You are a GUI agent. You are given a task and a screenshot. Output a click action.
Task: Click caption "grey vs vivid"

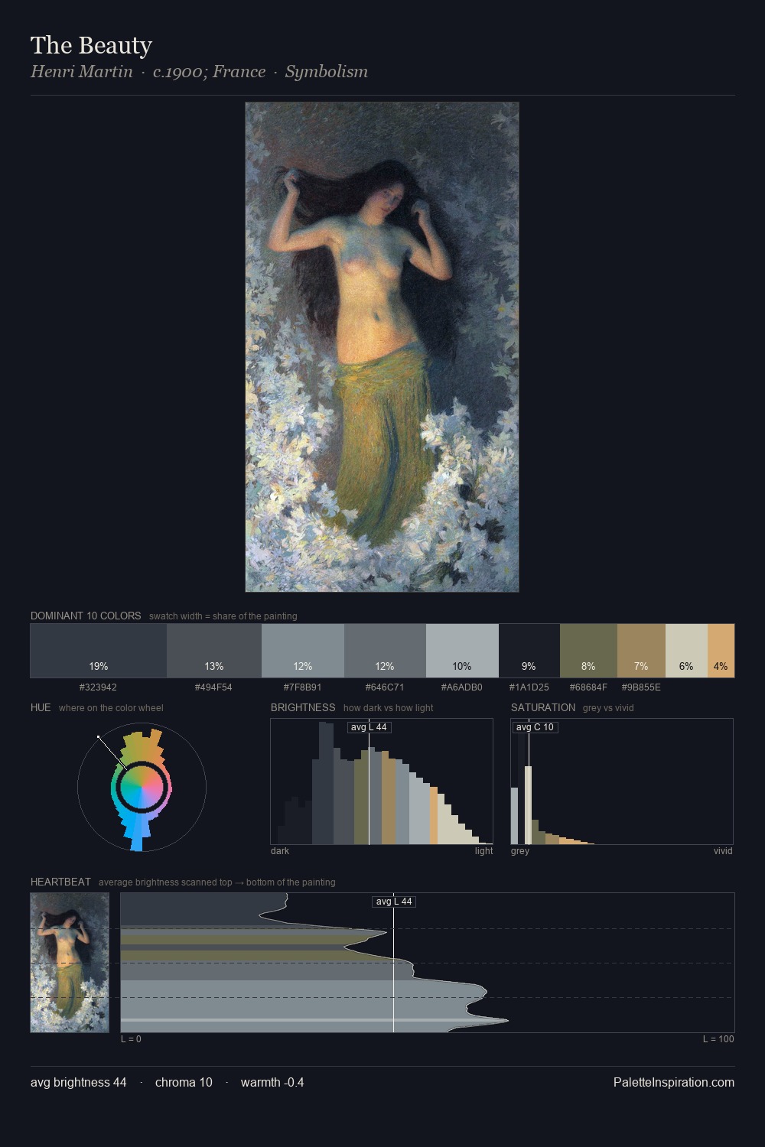608,708
